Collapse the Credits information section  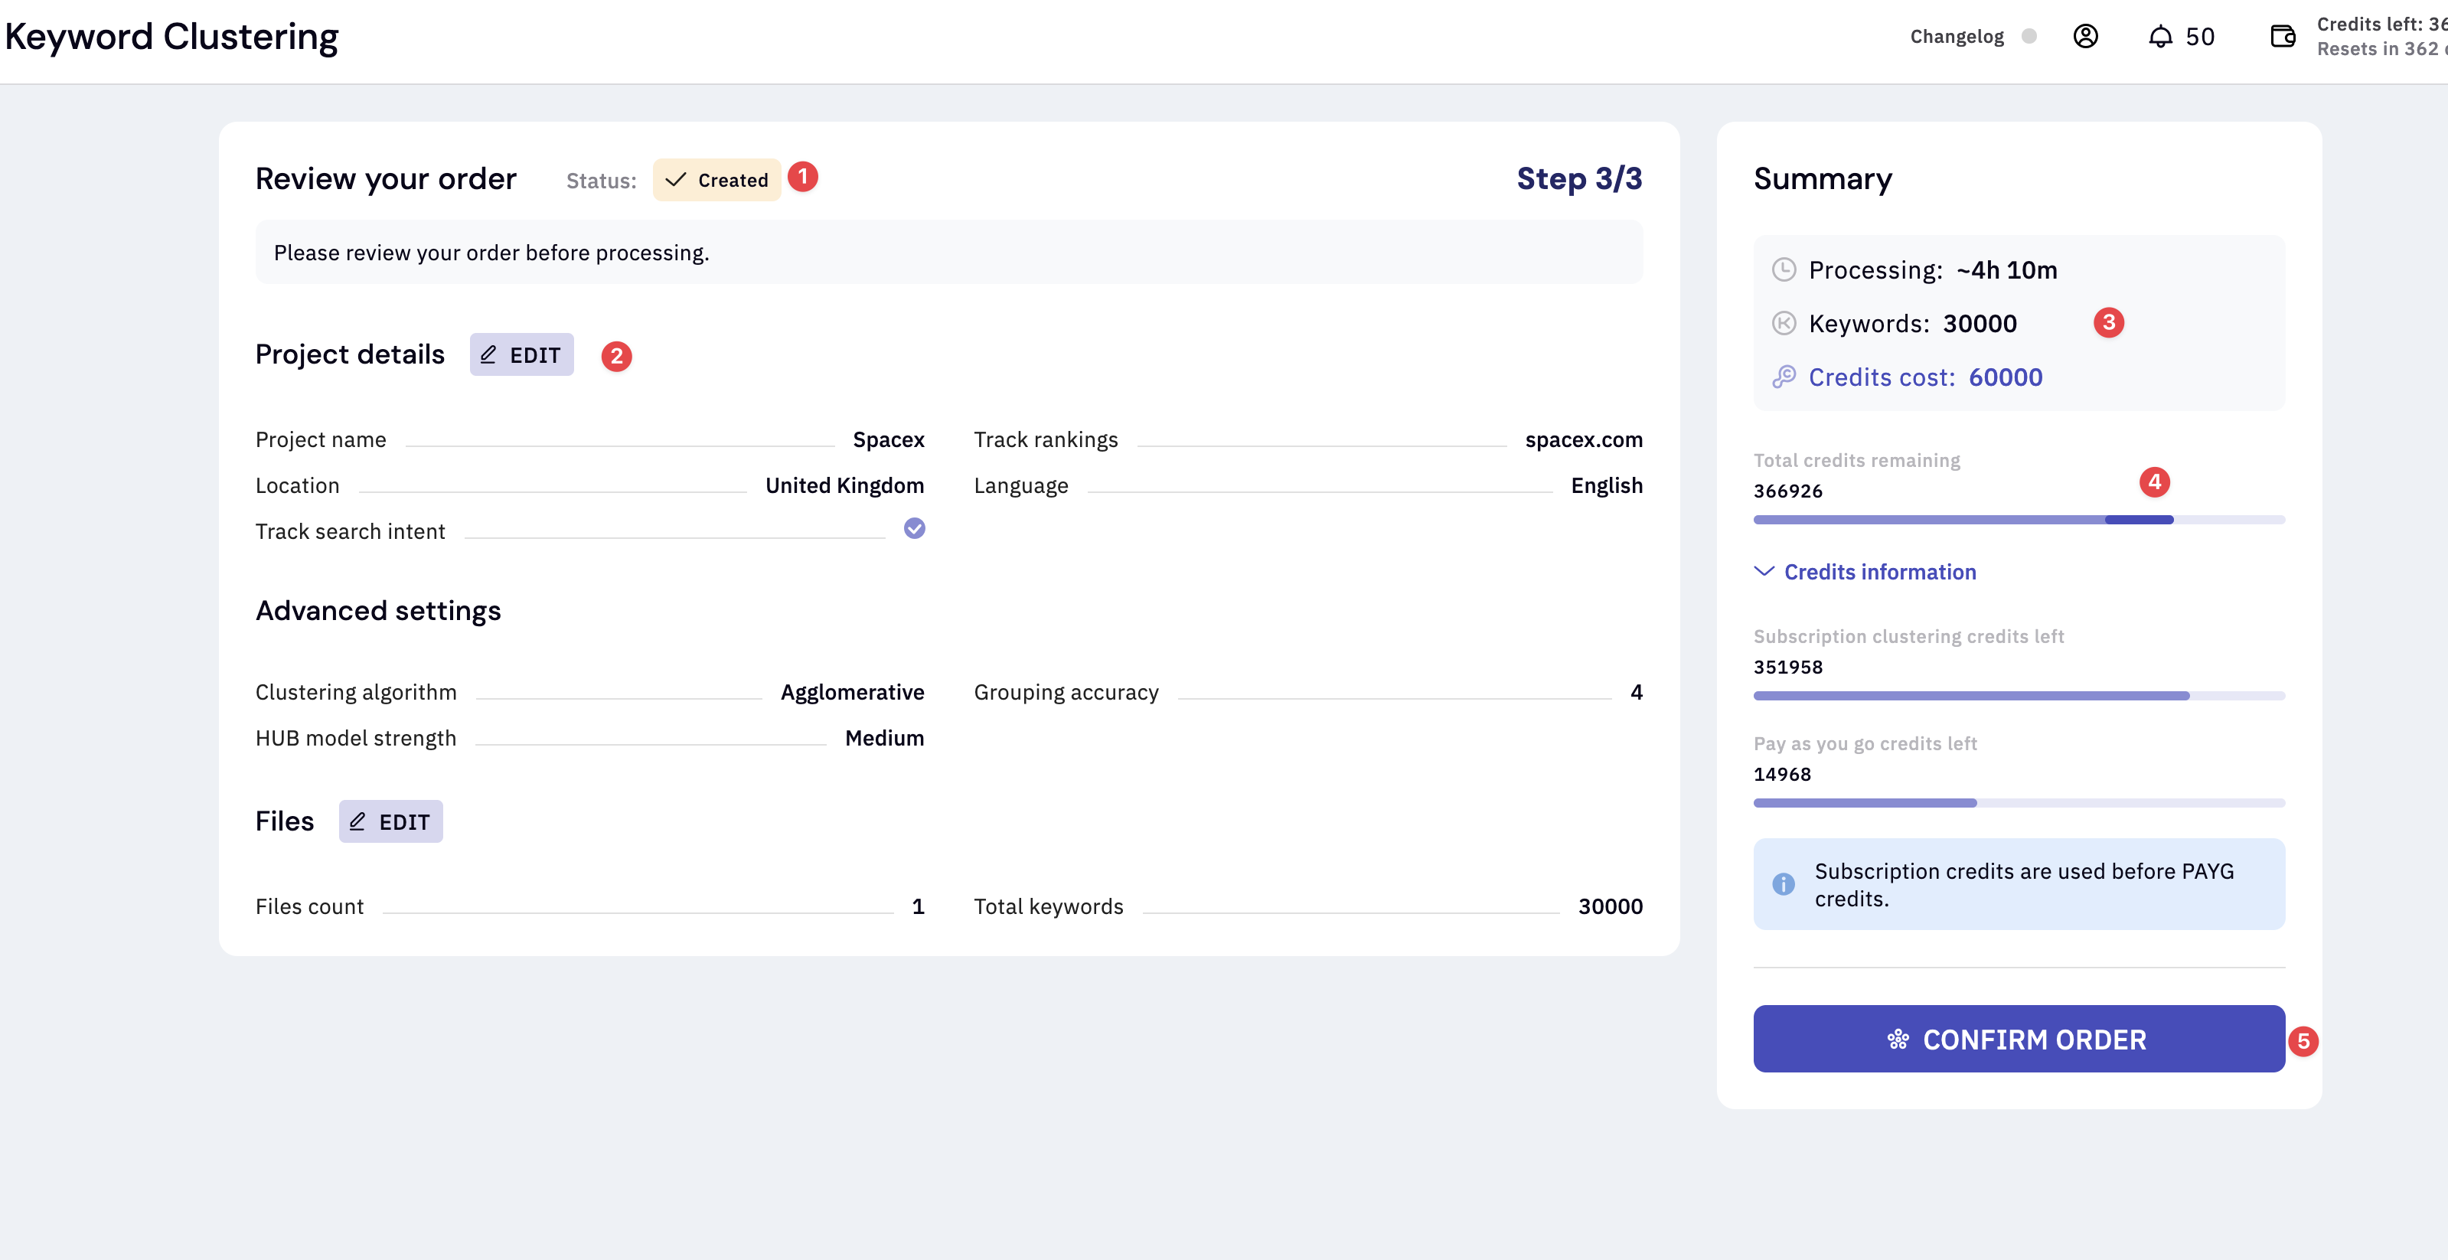(1878, 571)
